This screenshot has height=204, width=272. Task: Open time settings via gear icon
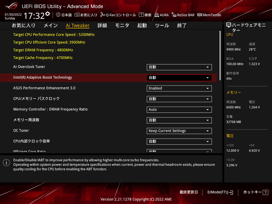click(48, 14)
